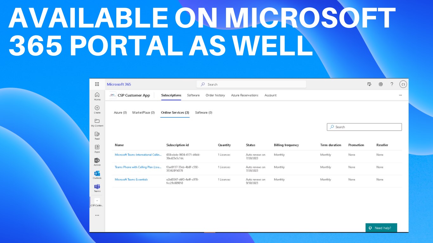The image size is (433, 243).
Task: Click the Status column header
Action: [x=250, y=145]
